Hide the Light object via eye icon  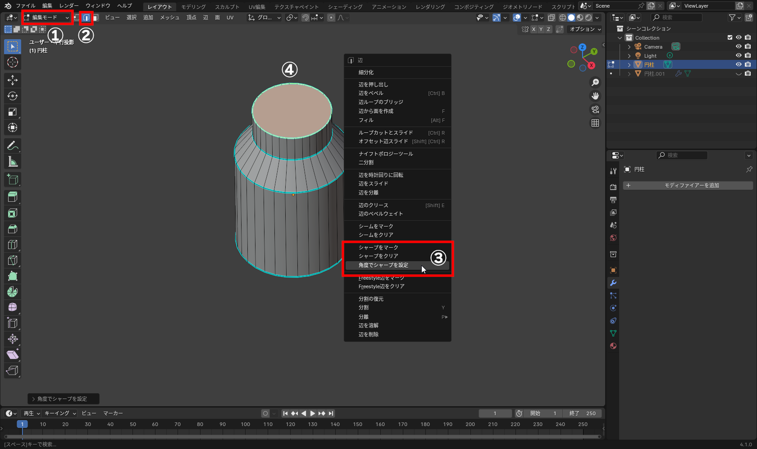tap(739, 56)
